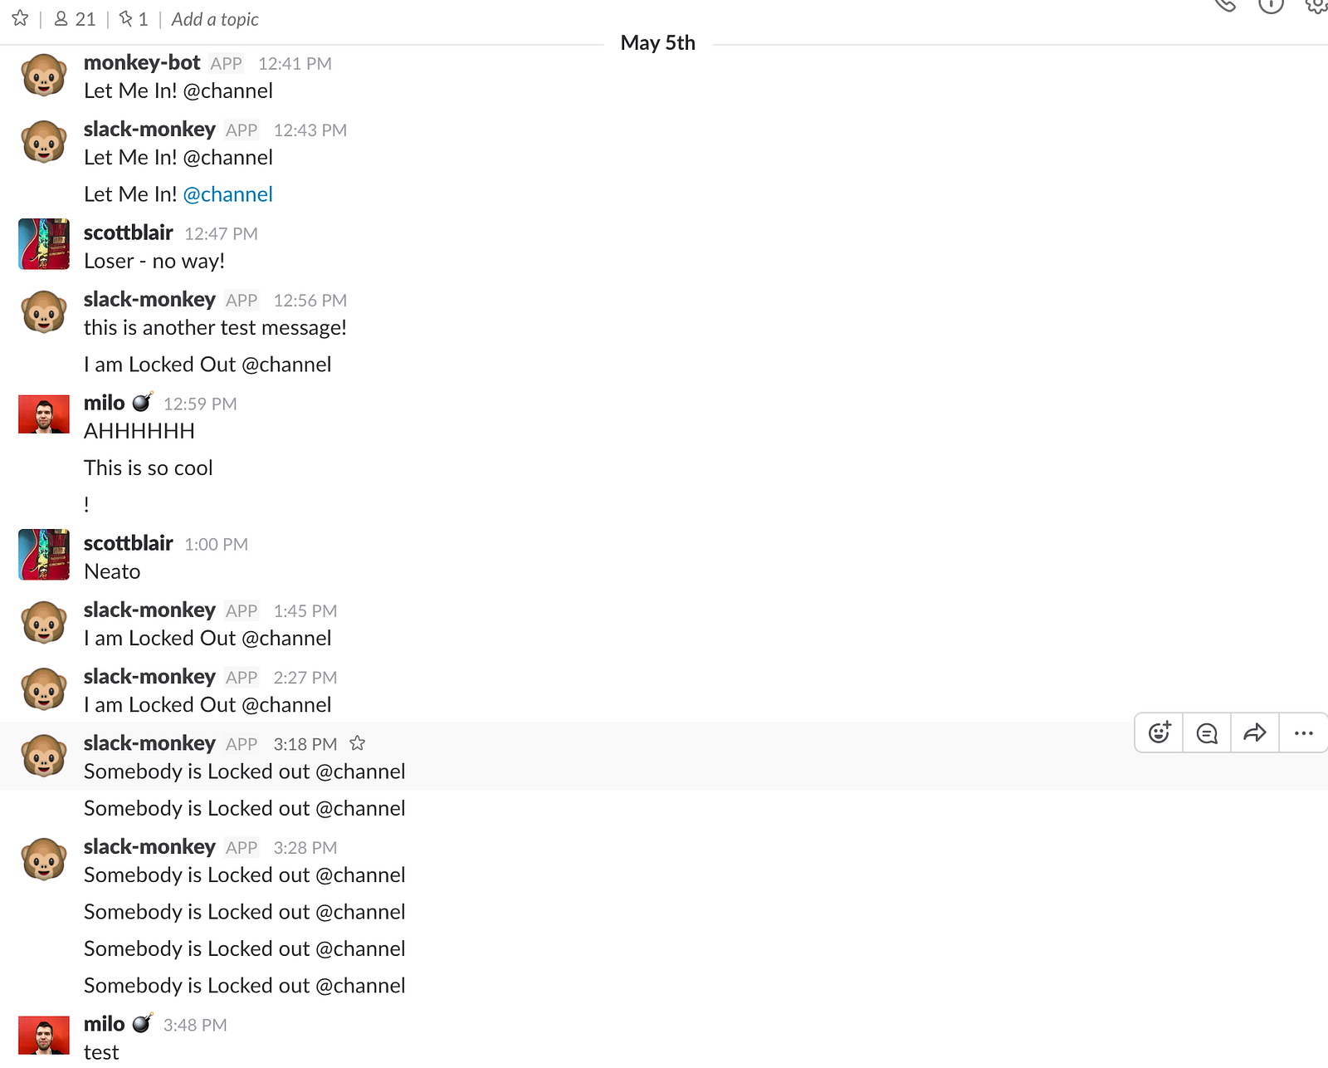Click the blue @channel mention link
The width and height of the screenshot is (1328, 1068).
[227, 194]
